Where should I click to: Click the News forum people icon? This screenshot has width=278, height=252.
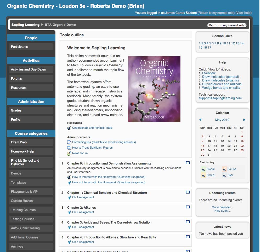69,153
